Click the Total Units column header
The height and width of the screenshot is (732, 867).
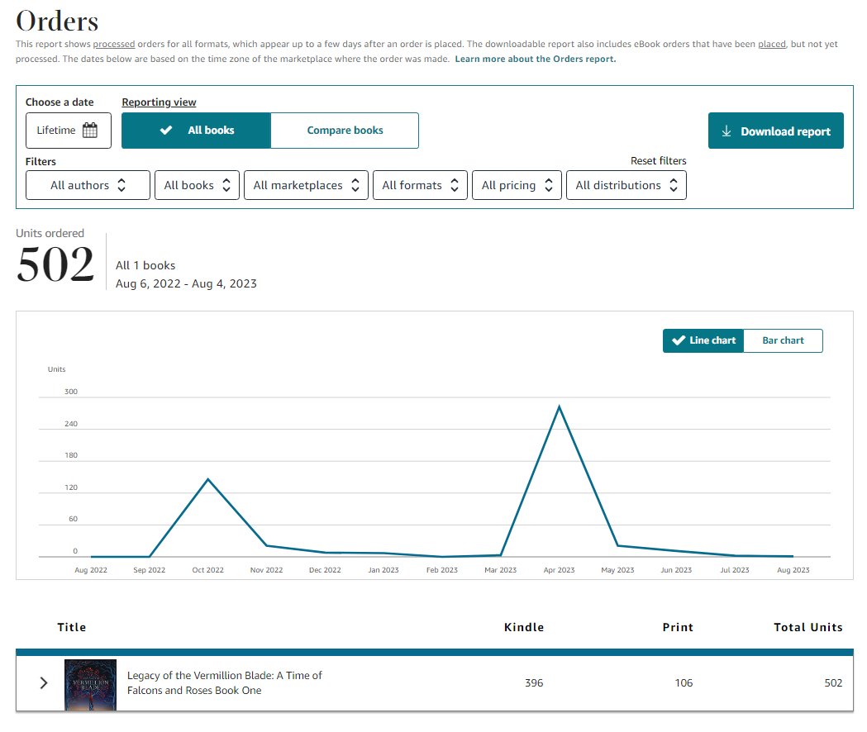pyautogui.click(x=807, y=627)
